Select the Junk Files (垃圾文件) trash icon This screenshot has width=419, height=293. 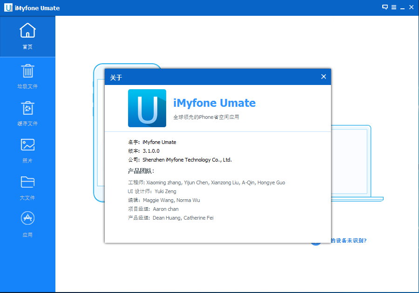(x=27, y=71)
